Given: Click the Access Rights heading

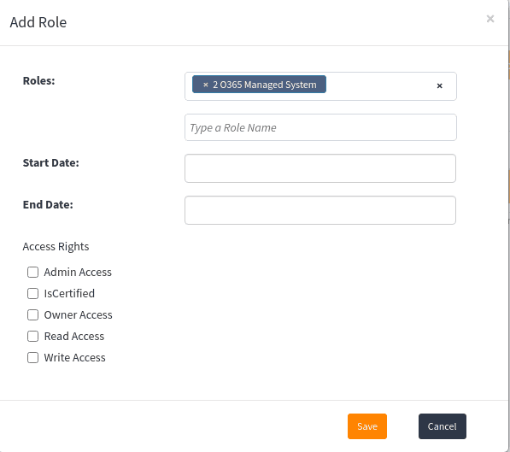Looking at the screenshot, I should 56,247.
